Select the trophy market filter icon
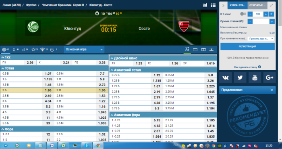 pos(42,50)
